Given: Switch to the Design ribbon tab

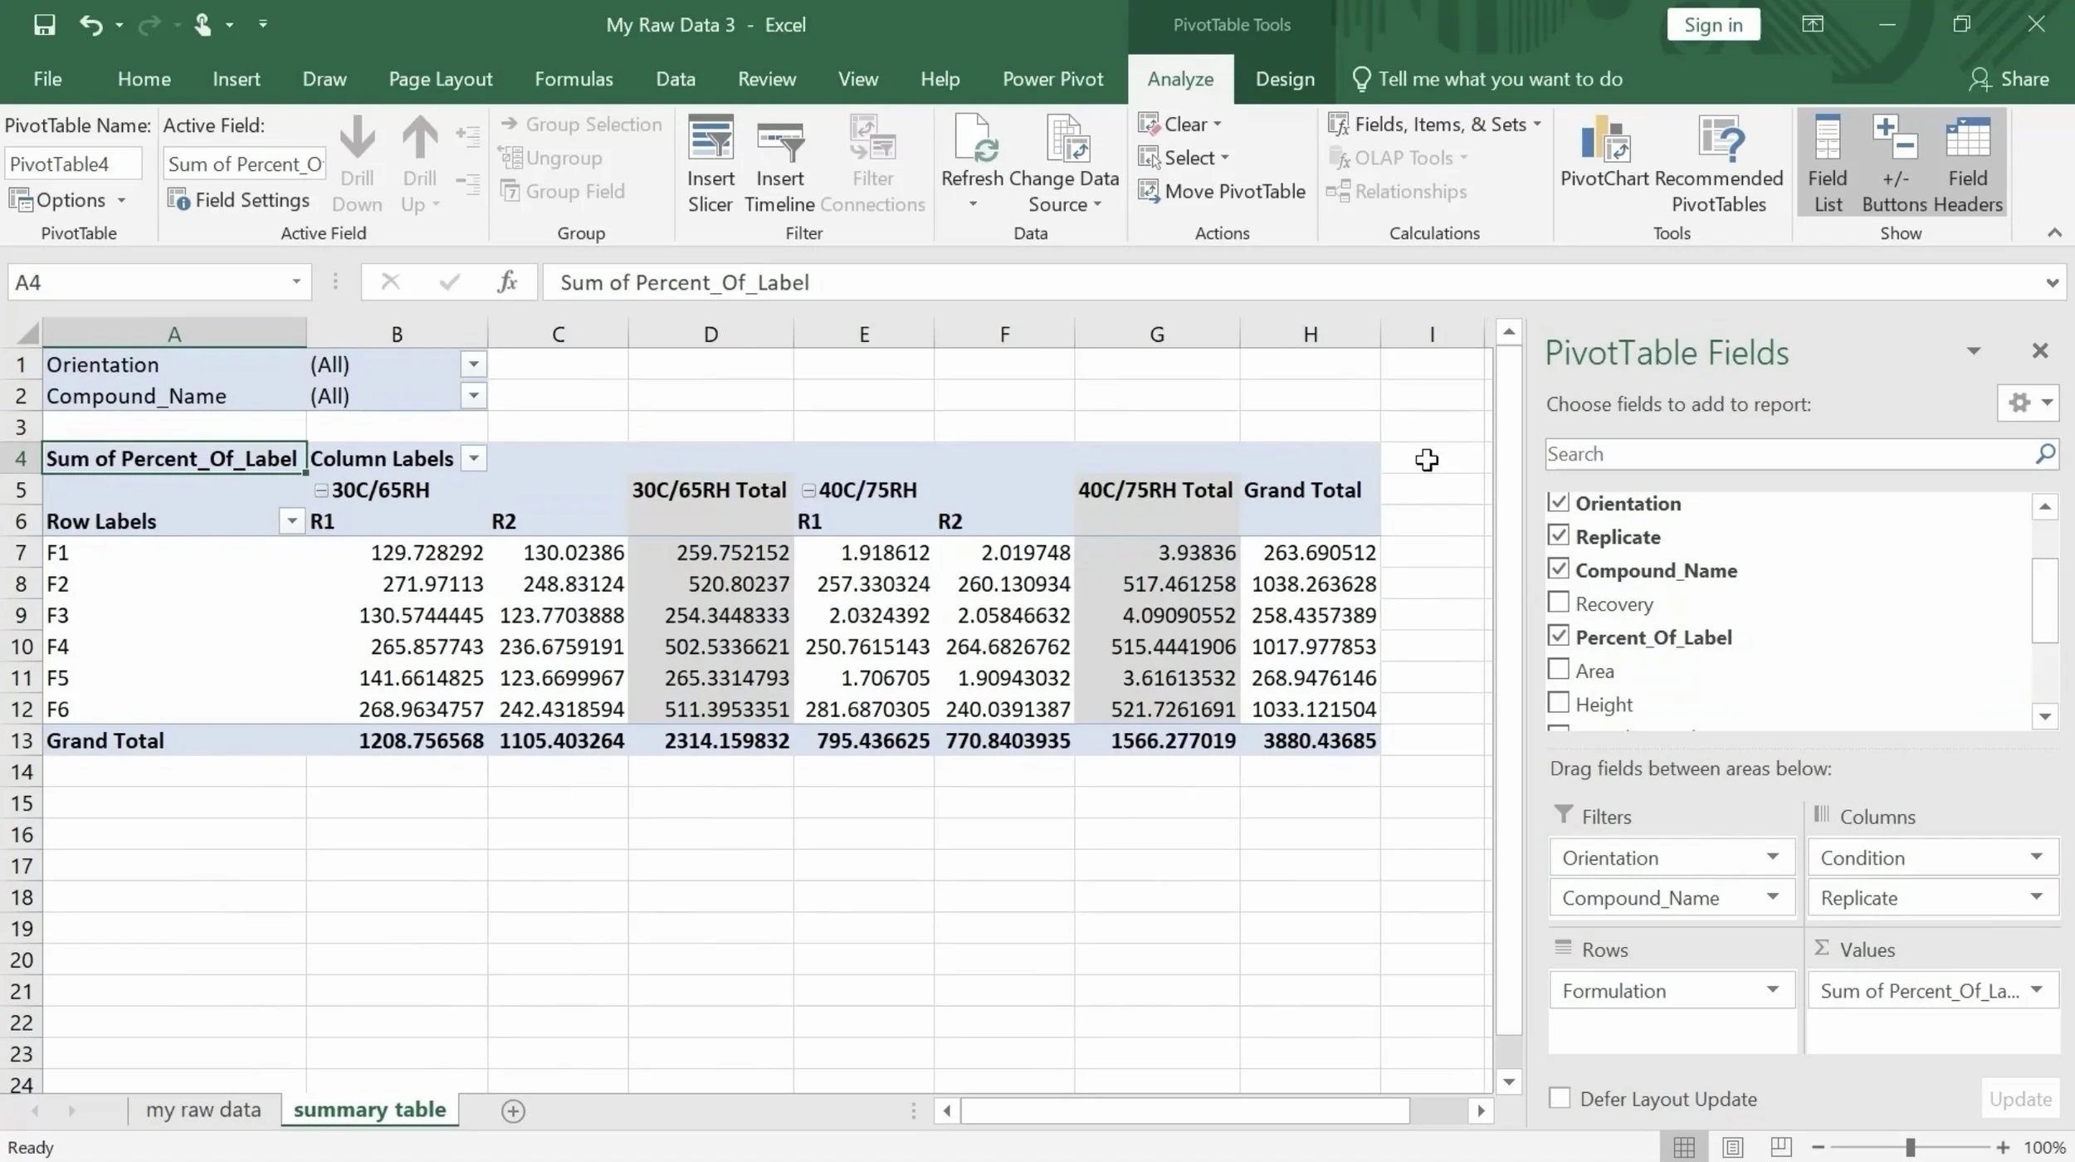Looking at the screenshot, I should pos(1284,80).
